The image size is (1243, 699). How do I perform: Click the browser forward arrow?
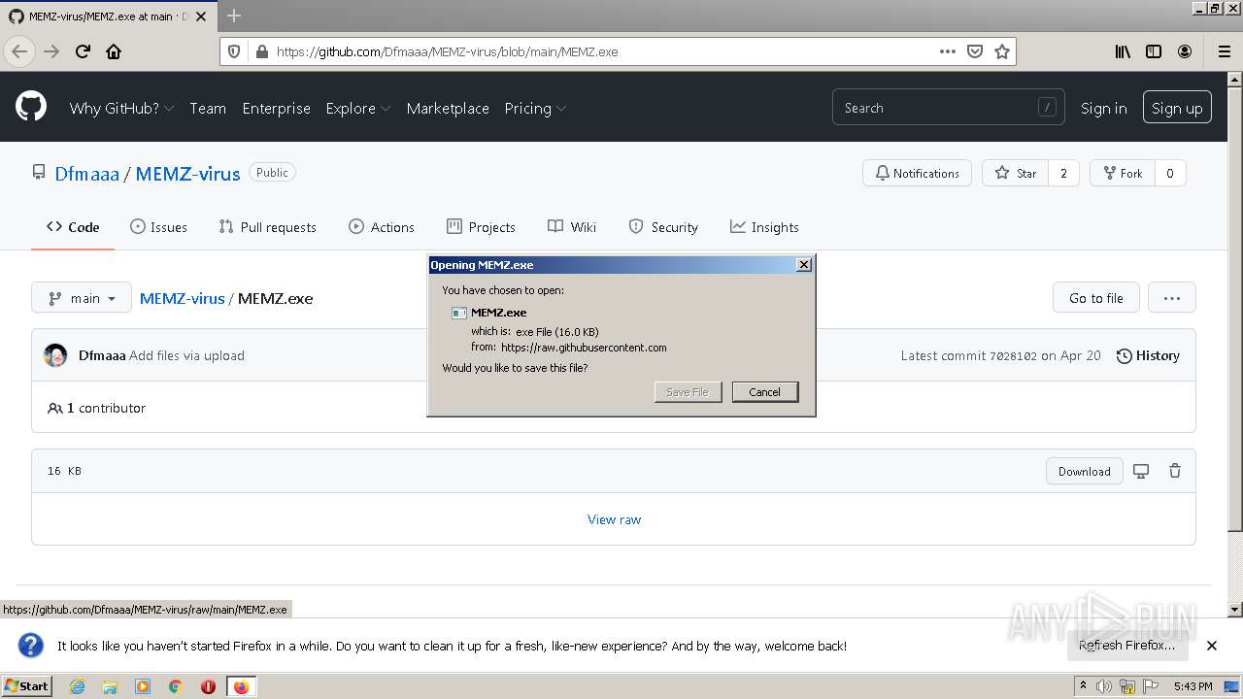click(51, 51)
